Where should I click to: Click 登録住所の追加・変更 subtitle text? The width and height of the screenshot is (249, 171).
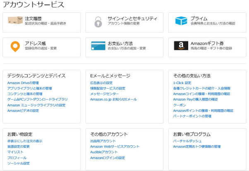pos(41,48)
